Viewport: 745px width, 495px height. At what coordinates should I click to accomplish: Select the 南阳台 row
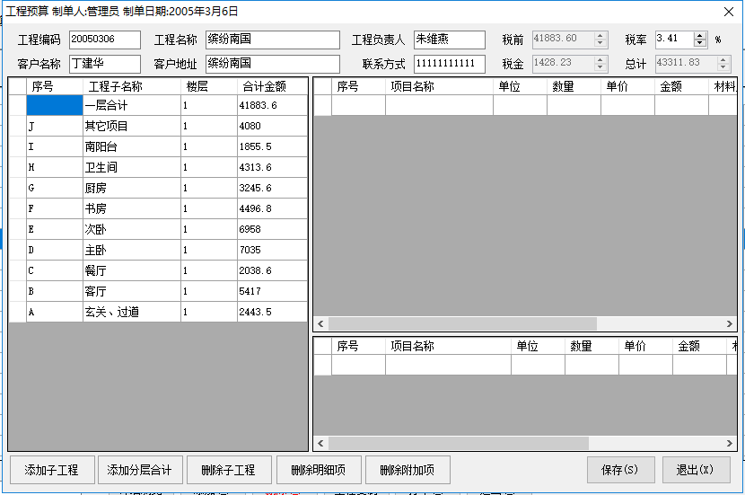tap(158, 146)
